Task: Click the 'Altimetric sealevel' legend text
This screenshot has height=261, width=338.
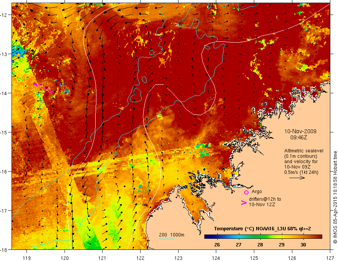Action: pos(304,151)
